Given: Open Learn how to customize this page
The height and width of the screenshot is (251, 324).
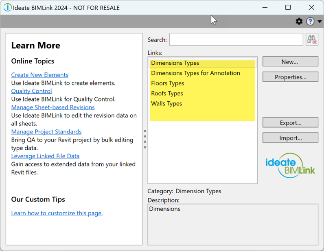Looking at the screenshot, I should coord(57,213).
